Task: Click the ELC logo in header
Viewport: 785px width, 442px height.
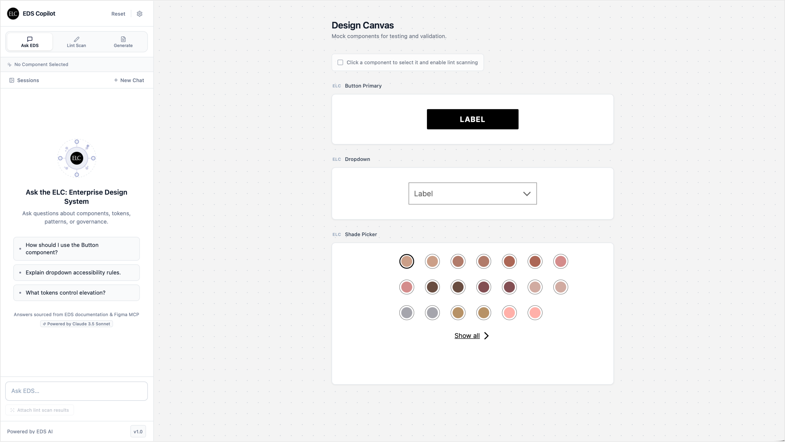Action: [x=13, y=14]
